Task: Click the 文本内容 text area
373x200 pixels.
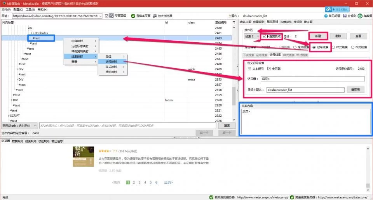Action: coord(306,121)
